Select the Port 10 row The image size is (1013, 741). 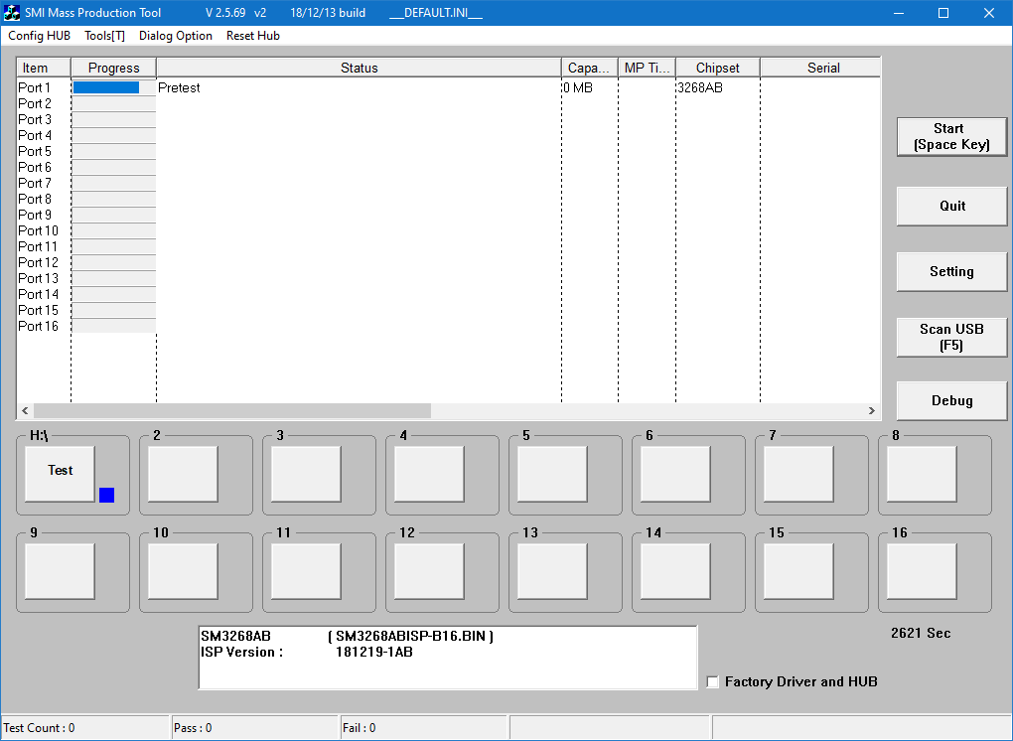tap(448, 230)
